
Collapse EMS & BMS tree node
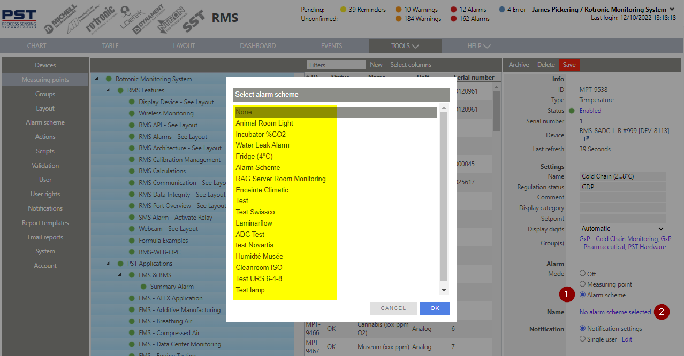(x=120, y=275)
